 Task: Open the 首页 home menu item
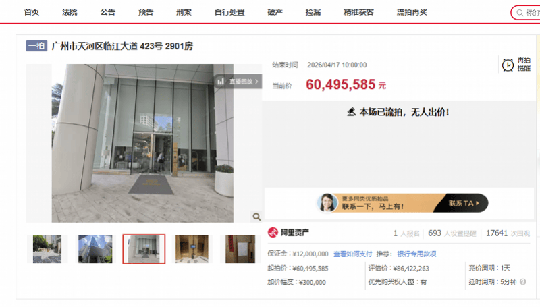pyautogui.click(x=32, y=12)
